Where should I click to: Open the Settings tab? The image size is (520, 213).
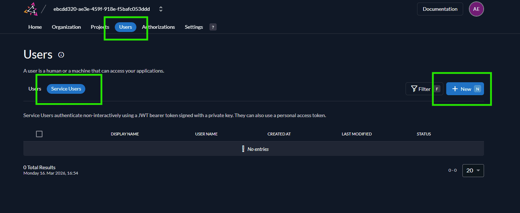point(194,27)
